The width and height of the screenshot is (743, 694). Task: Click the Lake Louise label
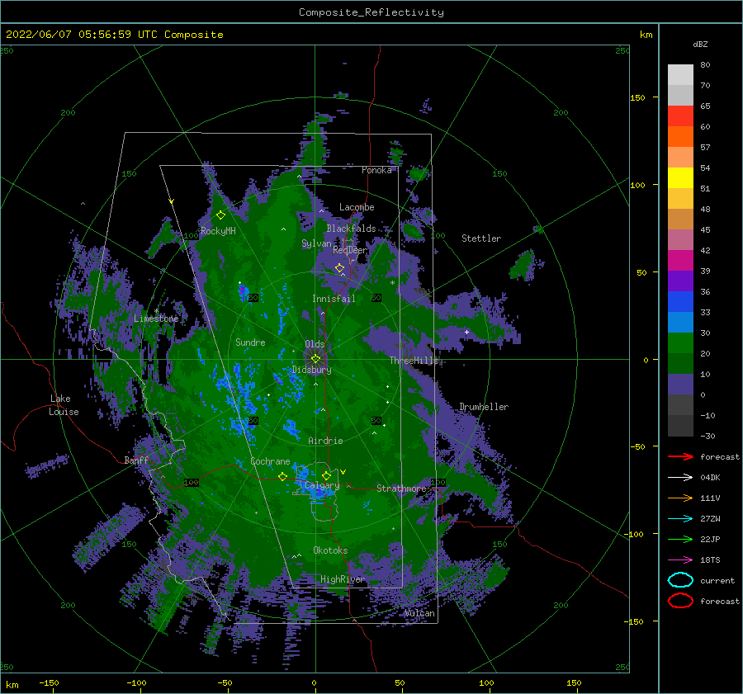64,405
